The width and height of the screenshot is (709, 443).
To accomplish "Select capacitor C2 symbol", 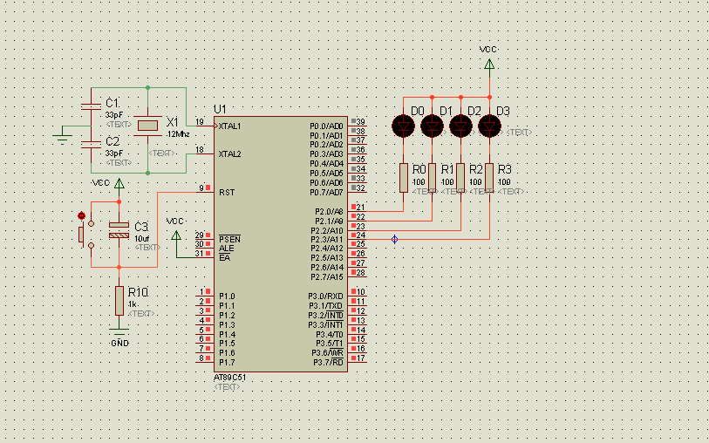I will coord(91,145).
